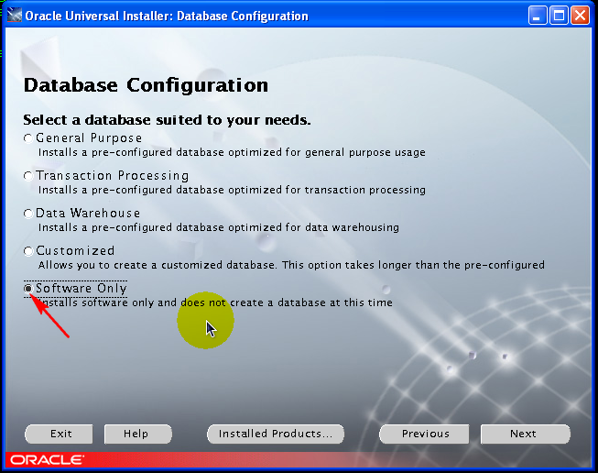Image resolution: width=598 pixels, height=473 pixels.
Task: Select the Data Warehouse radio button
Action: tap(28, 214)
